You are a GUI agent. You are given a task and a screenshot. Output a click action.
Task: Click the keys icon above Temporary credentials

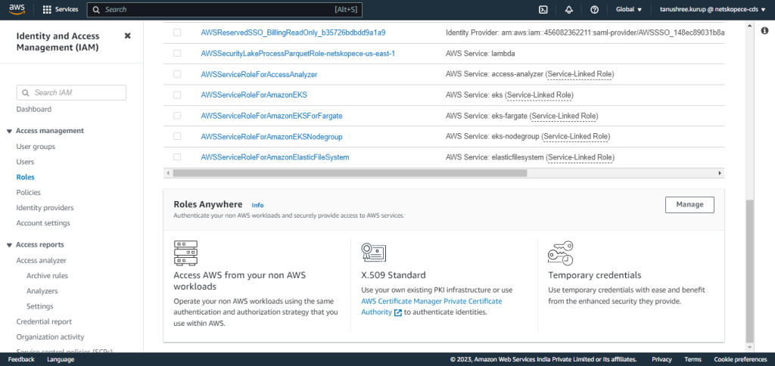click(561, 253)
